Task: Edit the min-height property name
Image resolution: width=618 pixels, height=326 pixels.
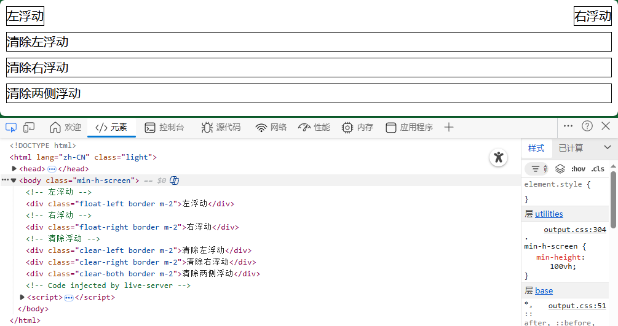Action: (x=558, y=257)
